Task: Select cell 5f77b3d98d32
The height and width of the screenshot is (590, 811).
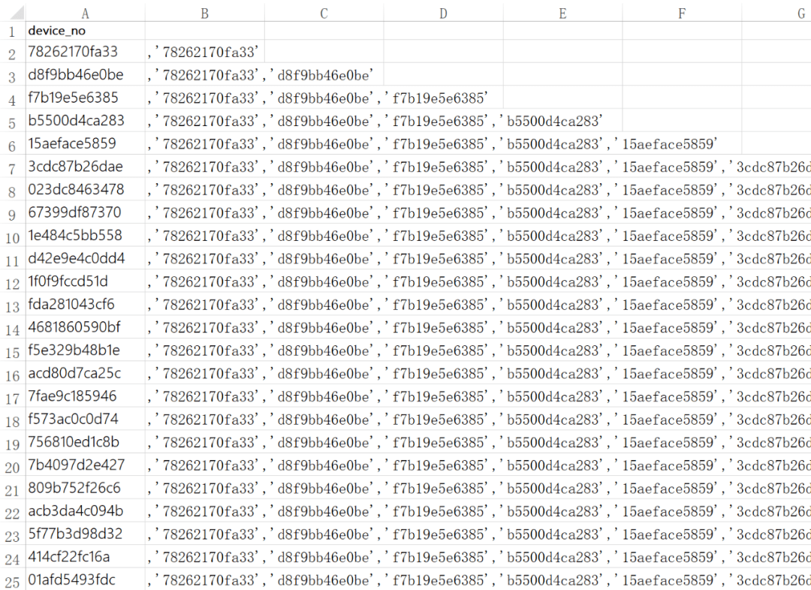Action: tap(86, 533)
